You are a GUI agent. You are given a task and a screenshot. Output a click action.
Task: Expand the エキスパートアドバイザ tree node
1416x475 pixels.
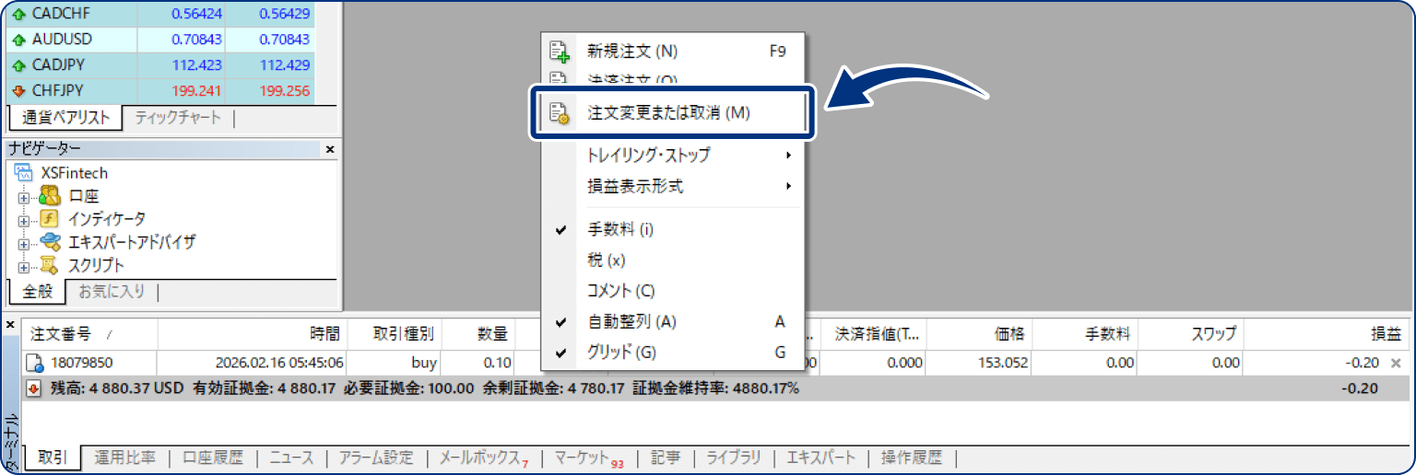click(x=24, y=243)
